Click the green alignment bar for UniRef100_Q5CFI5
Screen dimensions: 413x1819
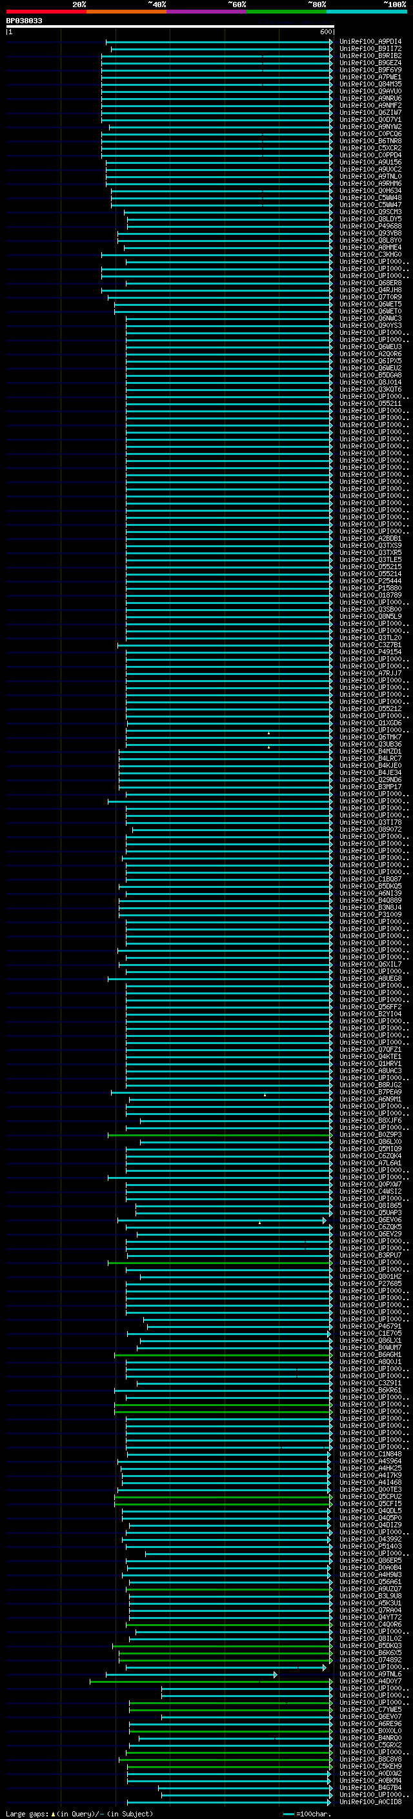(223, 1504)
